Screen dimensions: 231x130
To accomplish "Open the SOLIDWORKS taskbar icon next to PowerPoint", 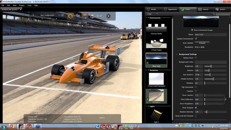I will 21,126.
